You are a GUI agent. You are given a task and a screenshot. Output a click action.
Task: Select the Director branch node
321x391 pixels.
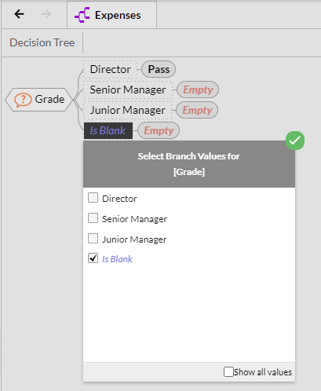point(110,69)
